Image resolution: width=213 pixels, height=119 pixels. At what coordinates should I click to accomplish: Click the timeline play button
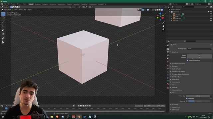85,106
